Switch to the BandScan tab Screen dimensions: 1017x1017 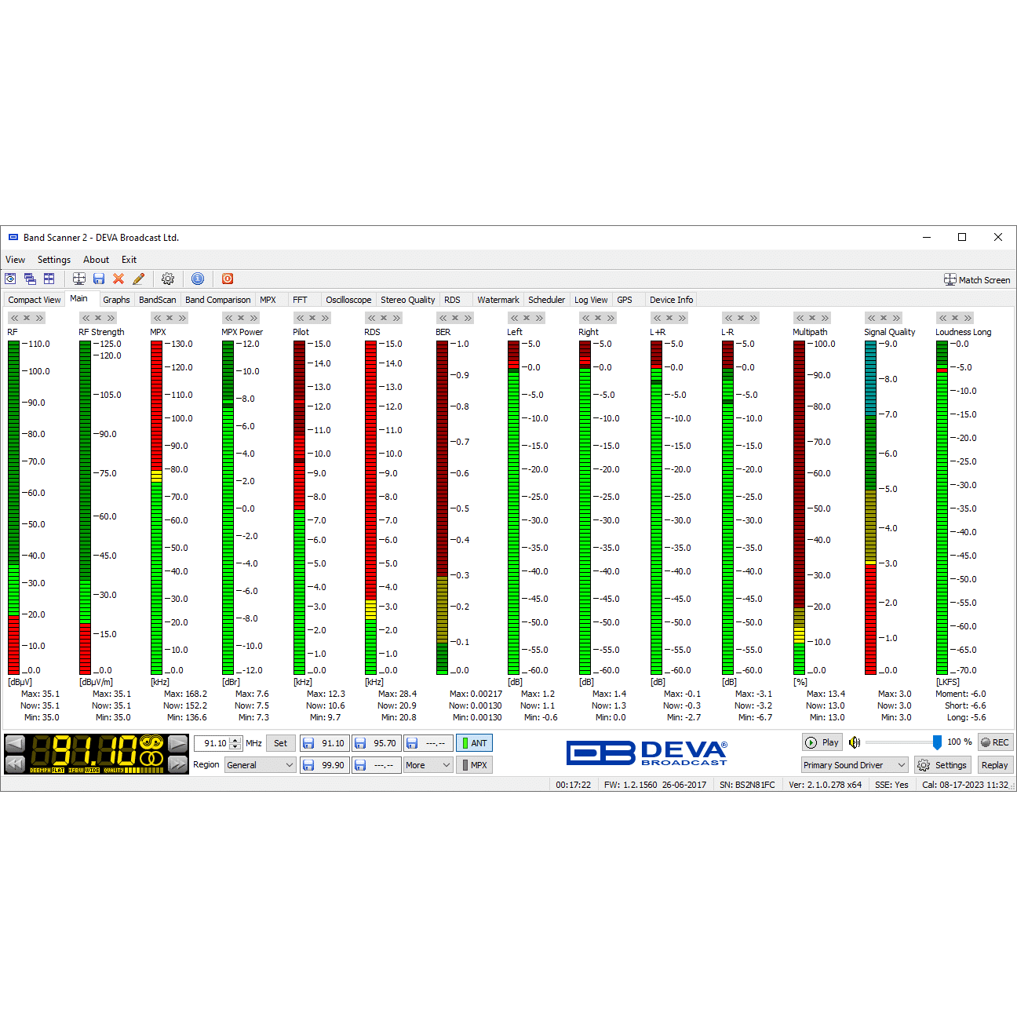click(157, 300)
